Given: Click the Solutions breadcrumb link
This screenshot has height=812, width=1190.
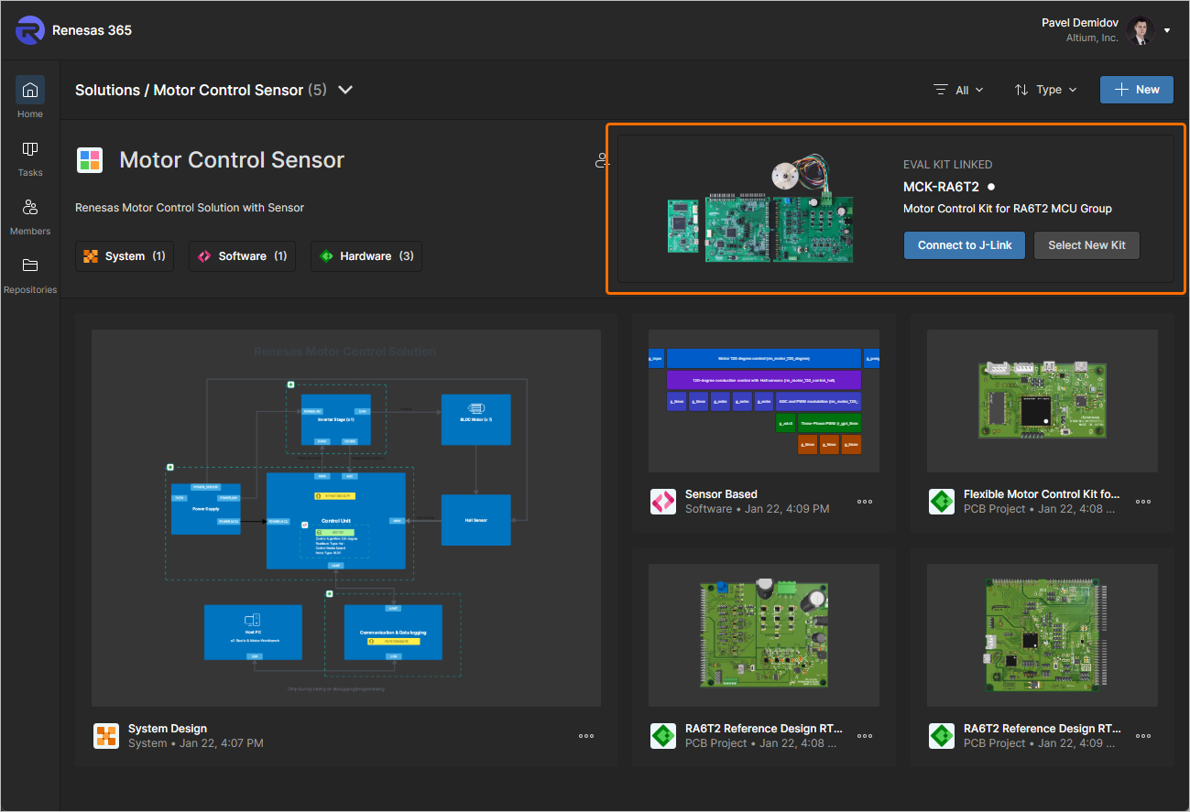Looking at the screenshot, I should click(107, 90).
